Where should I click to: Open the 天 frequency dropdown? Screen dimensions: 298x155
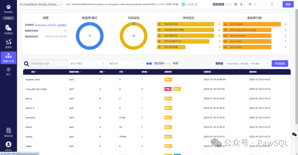click(x=243, y=4)
